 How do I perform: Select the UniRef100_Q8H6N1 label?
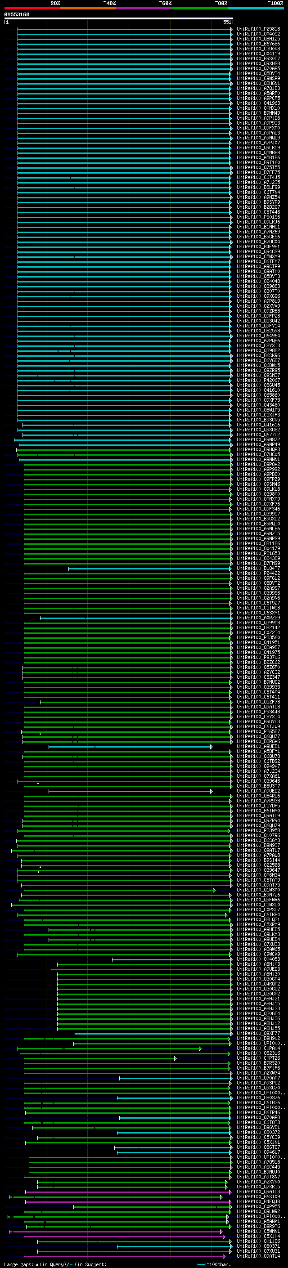click(x=258, y=83)
